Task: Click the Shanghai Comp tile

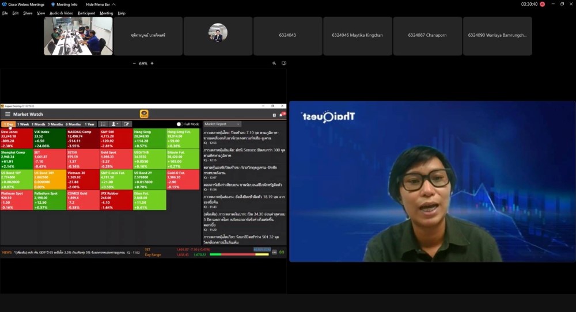Action: pyautogui.click(x=17, y=159)
